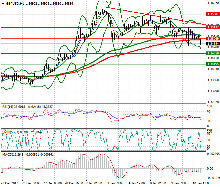The image size is (220, 187).
Task: Select the GBPUSD,H1 chart title text
Action: pyautogui.click(x=15, y=4)
